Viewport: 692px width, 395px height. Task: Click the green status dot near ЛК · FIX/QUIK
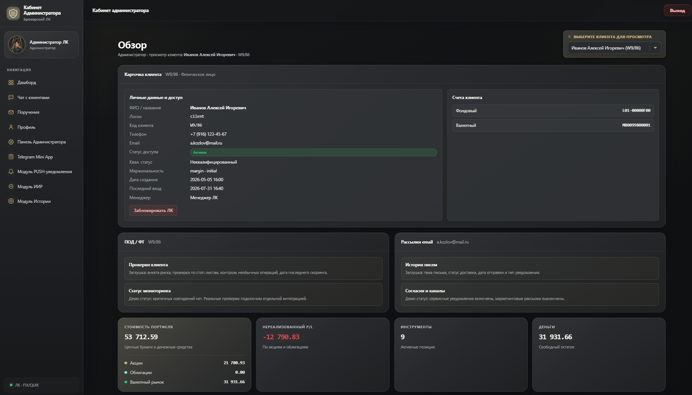[11, 385]
